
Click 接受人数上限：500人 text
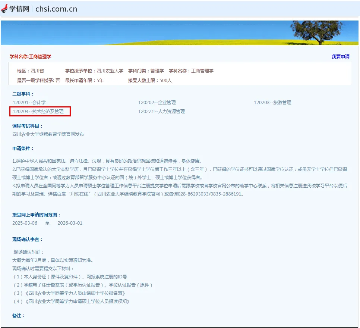(x=150, y=81)
